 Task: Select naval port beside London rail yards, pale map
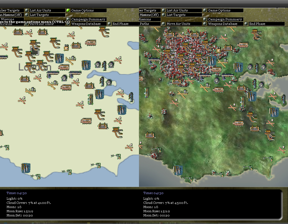point(59,58)
